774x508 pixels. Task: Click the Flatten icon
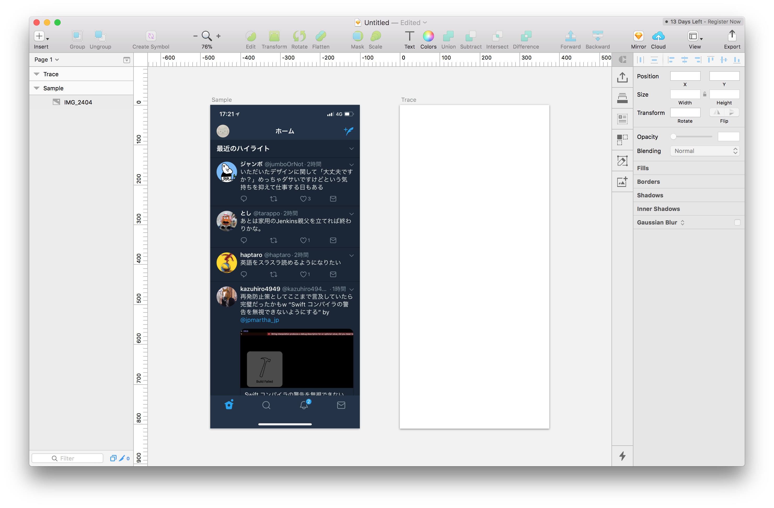point(321,36)
